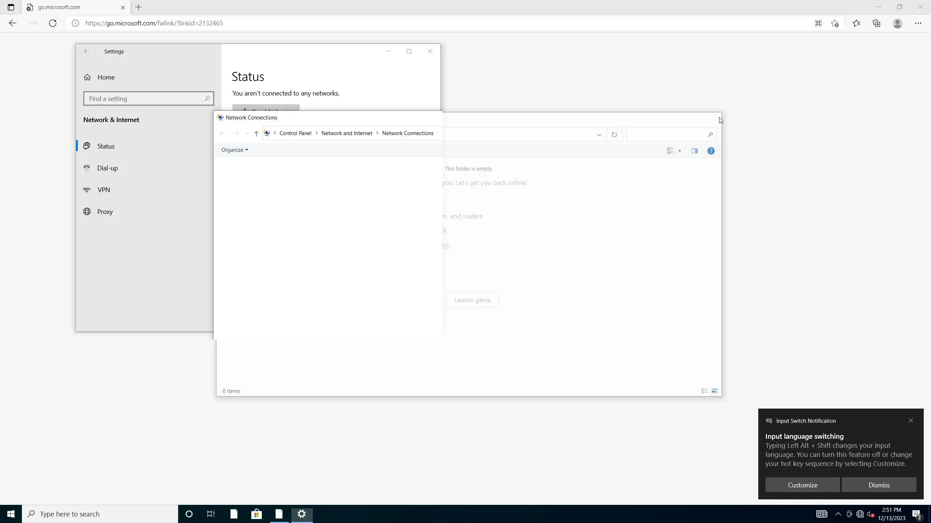Expand the Organize dropdown menu
This screenshot has height=523, width=931.
tap(235, 150)
